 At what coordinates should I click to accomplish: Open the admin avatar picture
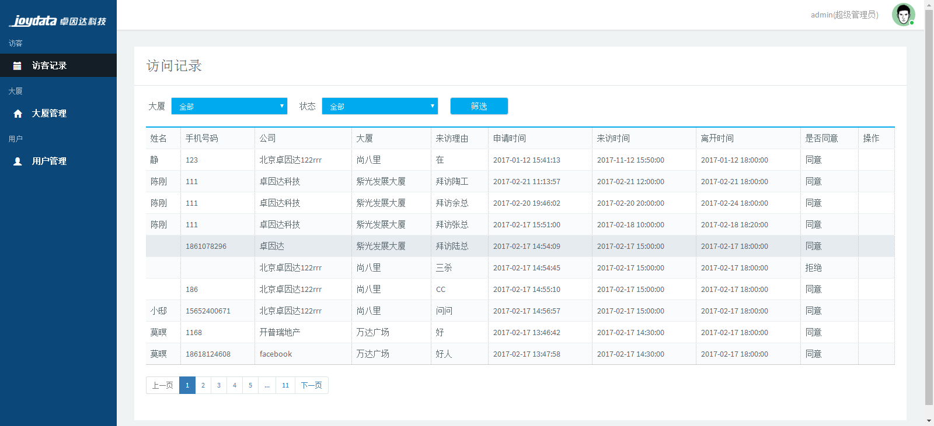point(903,15)
